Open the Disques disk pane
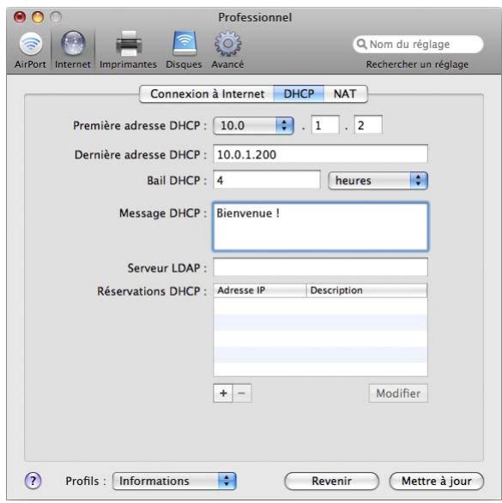Viewport: 502px width, 503px height. [184, 50]
